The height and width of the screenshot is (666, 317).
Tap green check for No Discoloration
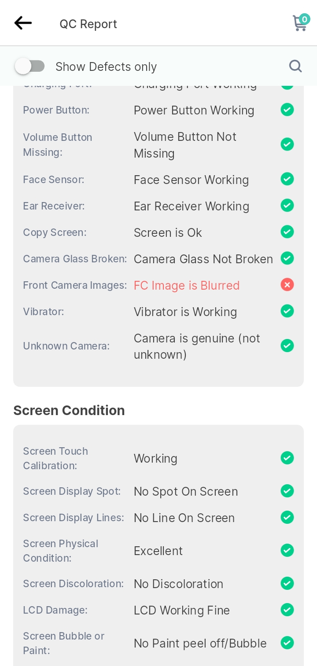point(287,583)
